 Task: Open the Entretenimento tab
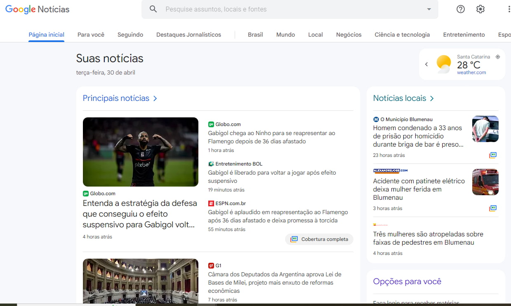pos(464,35)
